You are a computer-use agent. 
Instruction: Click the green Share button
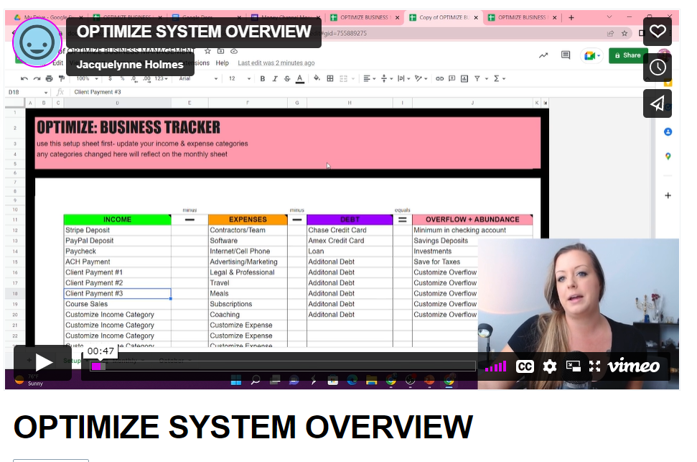[627, 55]
